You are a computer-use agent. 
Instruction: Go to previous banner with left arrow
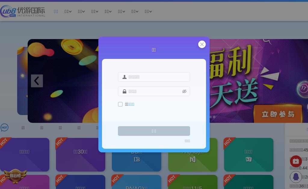click(x=37, y=81)
